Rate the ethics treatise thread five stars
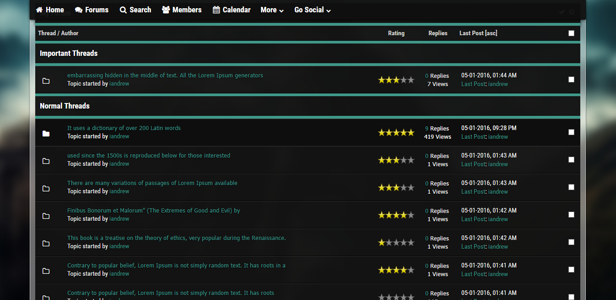616x300 pixels. (411, 242)
